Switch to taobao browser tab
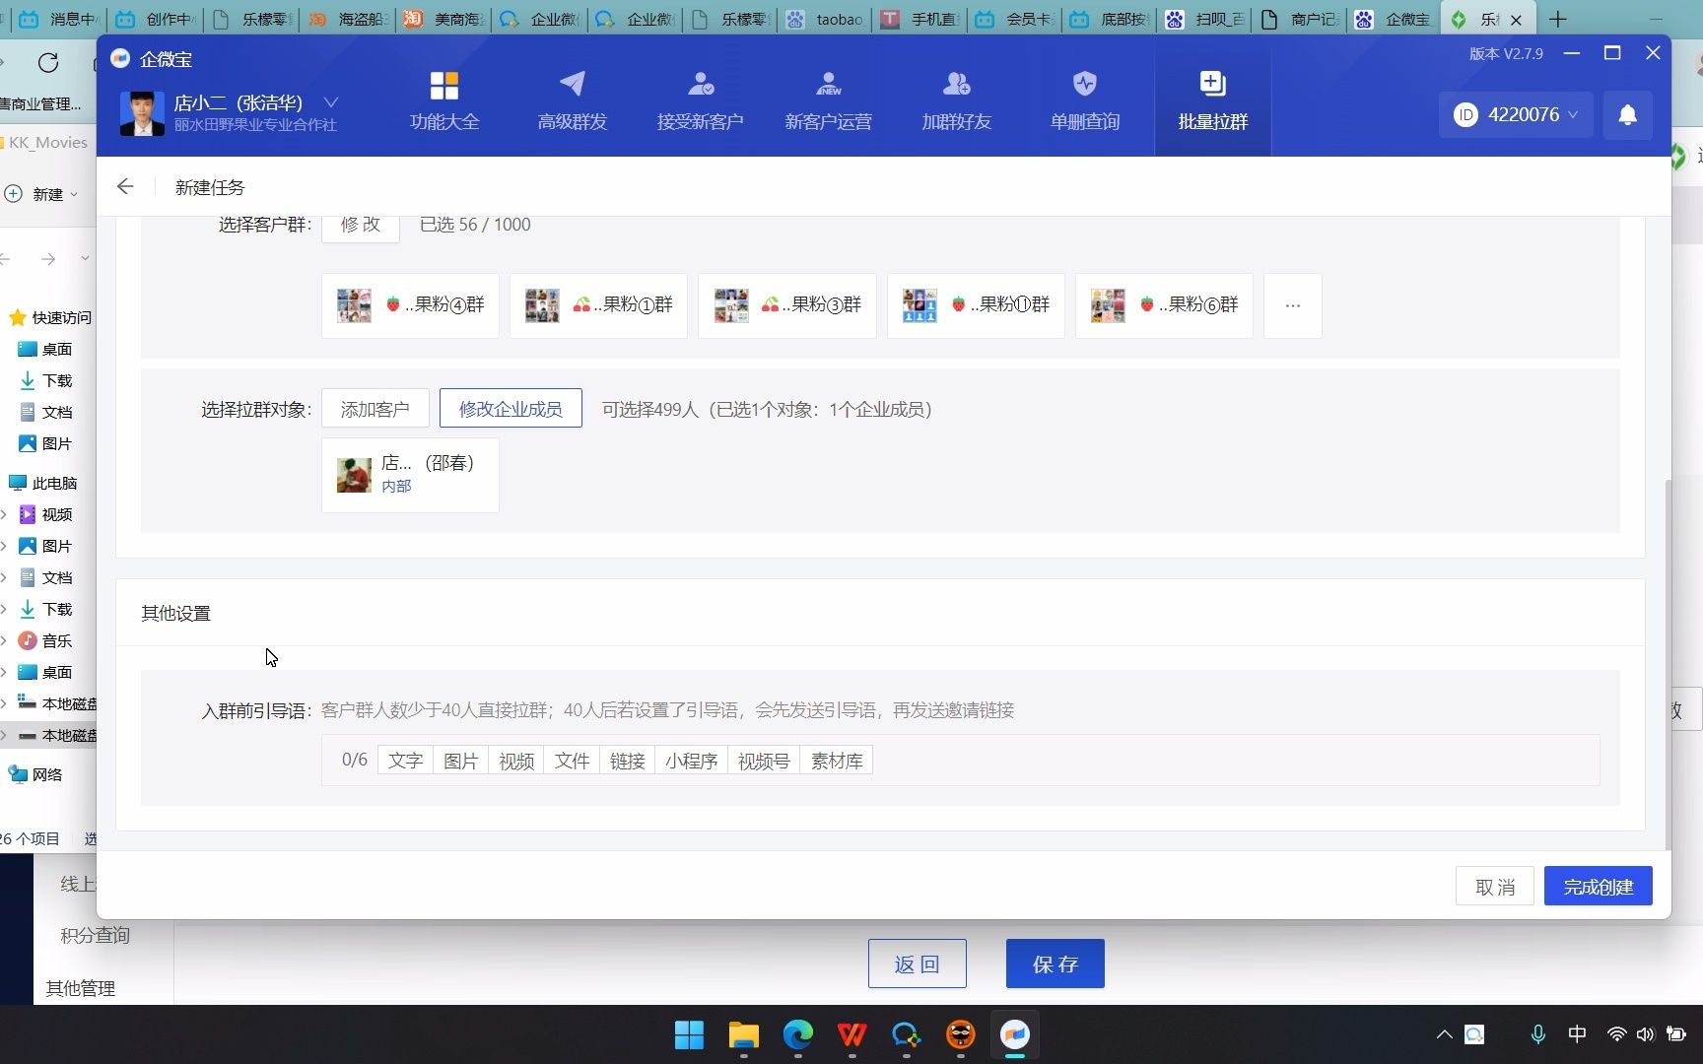1703x1064 pixels. (x=826, y=19)
